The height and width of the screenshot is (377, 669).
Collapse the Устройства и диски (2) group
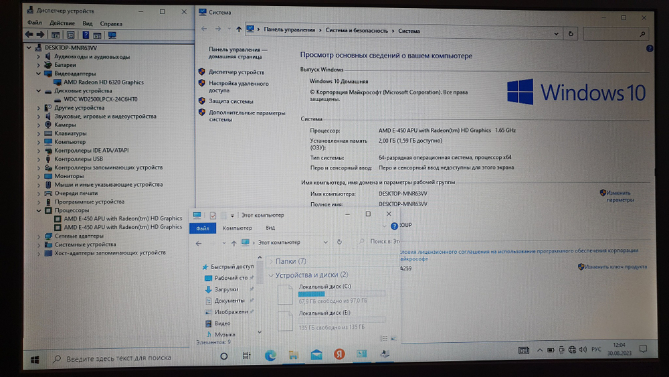click(270, 275)
